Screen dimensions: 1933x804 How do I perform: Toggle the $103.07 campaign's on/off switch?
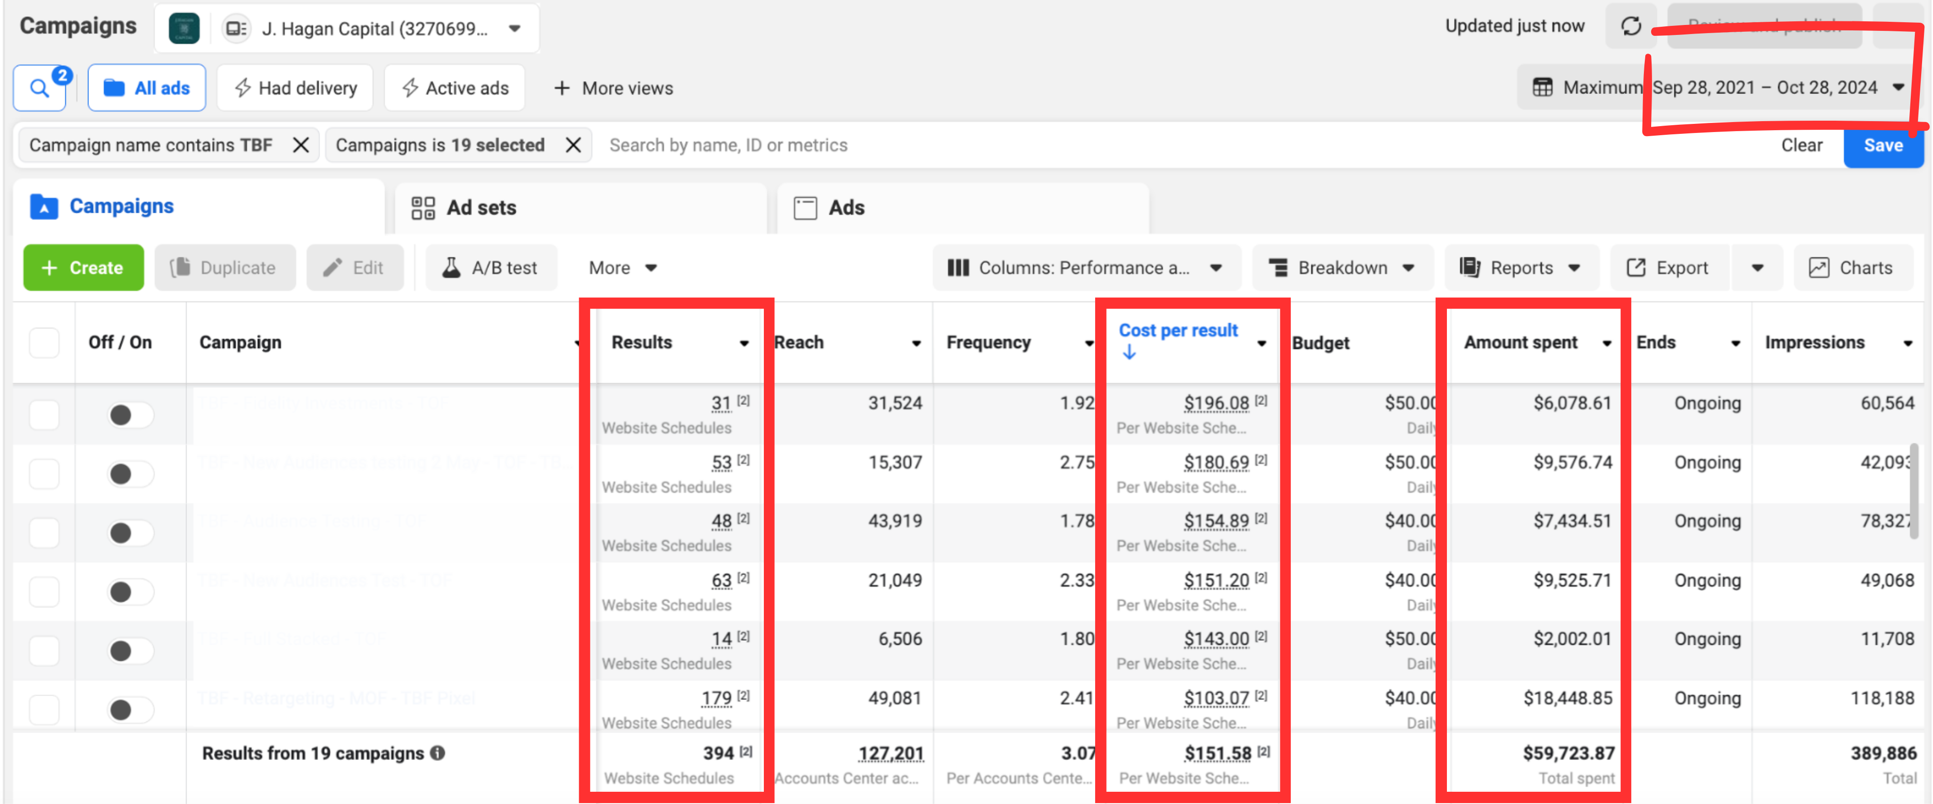click(x=131, y=710)
